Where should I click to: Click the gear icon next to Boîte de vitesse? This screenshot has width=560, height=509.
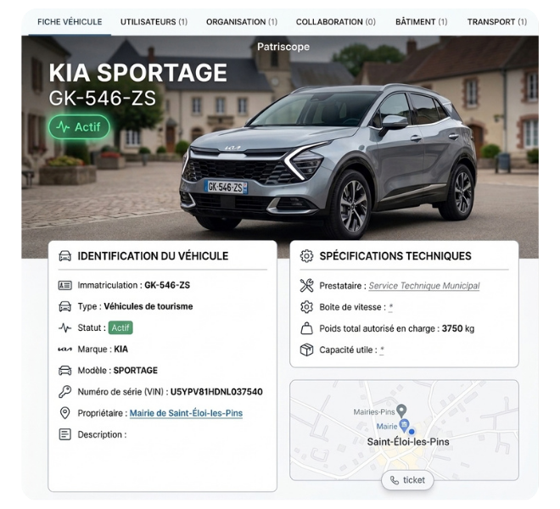(306, 307)
